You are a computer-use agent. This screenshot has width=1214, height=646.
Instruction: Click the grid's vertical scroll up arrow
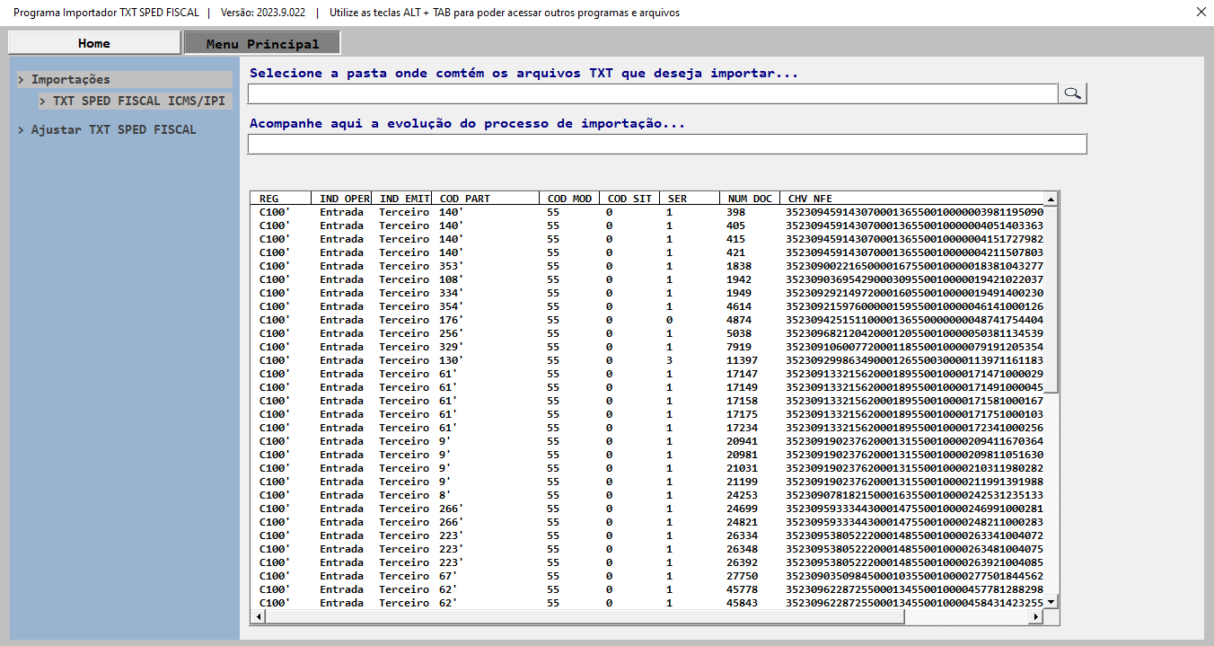click(x=1050, y=198)
